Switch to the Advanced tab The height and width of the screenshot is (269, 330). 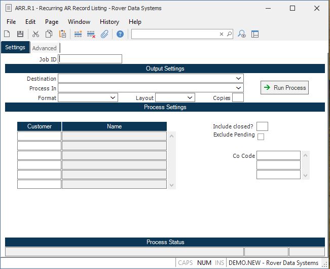tap(44, 48)
